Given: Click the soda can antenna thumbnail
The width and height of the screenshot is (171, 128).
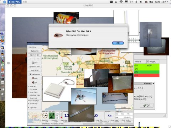Looking at the screenshot, I should point(66,18).
